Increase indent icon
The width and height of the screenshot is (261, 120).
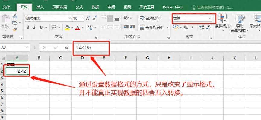point(133,28)
